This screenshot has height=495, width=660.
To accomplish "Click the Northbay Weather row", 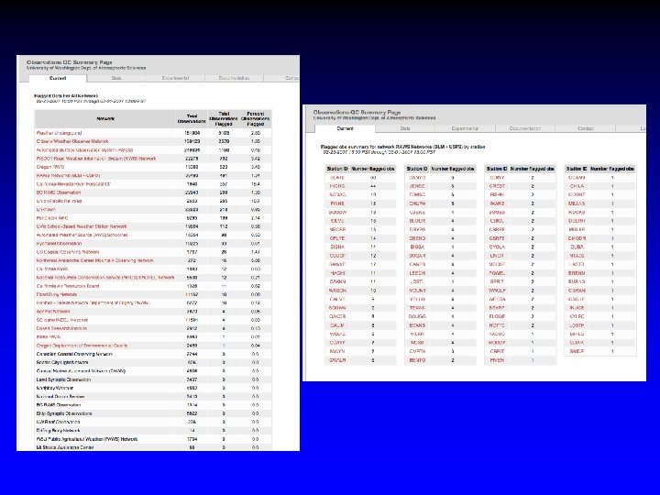I will [153, 388].
